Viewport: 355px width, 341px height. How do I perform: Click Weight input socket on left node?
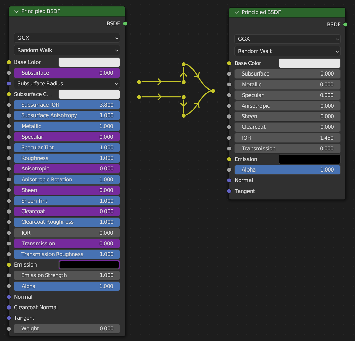pyautogui.click(x=9, y=329)
